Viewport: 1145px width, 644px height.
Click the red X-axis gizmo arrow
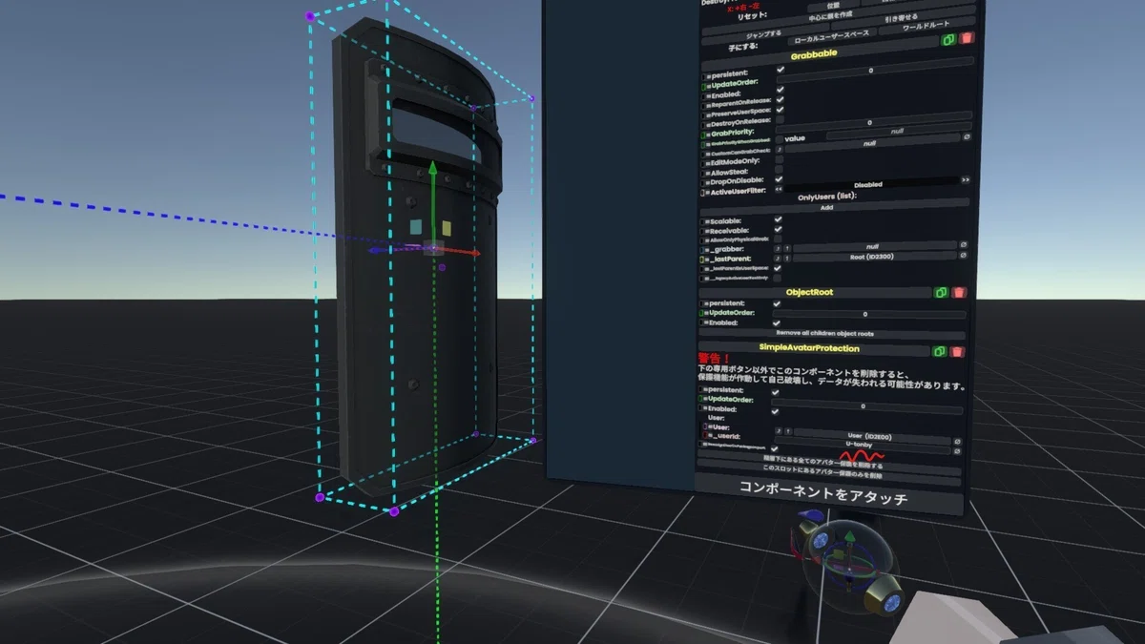pyautogui.click(x=460, y=253)
